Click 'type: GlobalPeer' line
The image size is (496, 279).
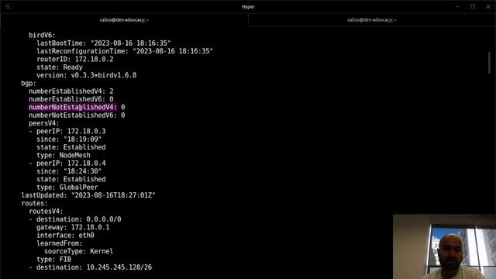pos(67,188)
